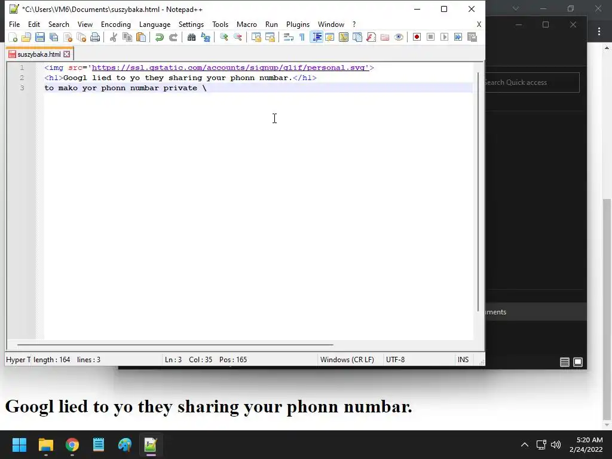The width and height of the screenshot is (612, 459).
Task: Toggle synchronize vertical scrolling icon
Action: (x=256, y=37)
